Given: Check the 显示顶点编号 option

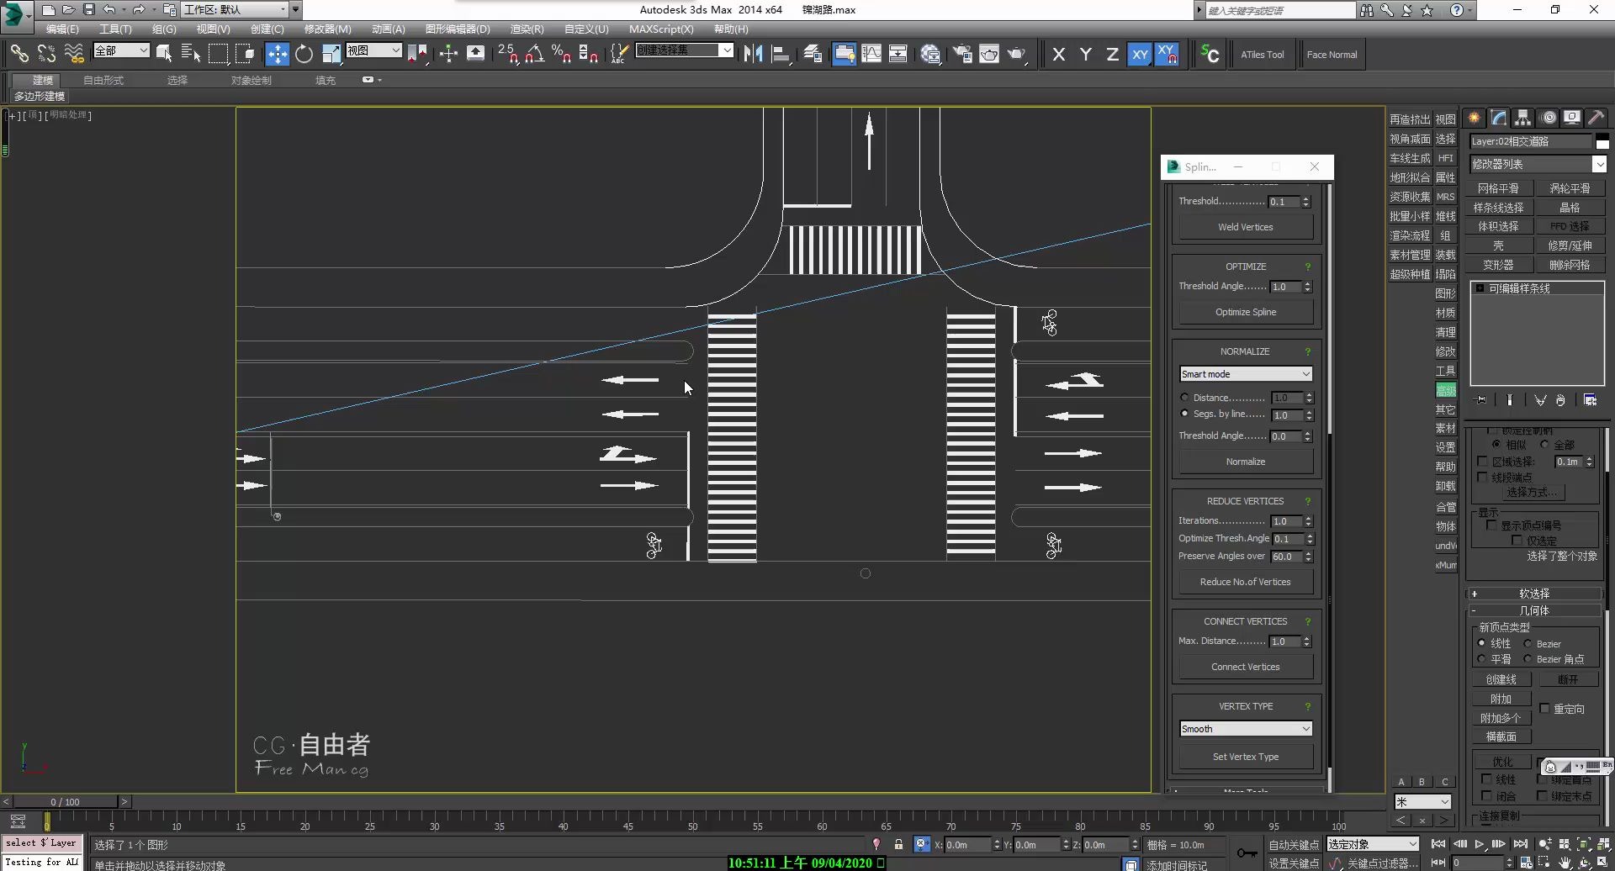Looking at the screenshot, I should tap(1491, 525).
